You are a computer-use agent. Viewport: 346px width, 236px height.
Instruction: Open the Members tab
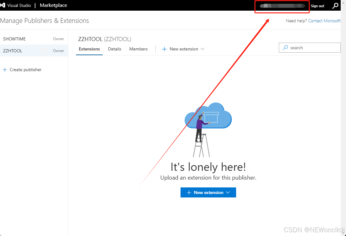(138, 49)
